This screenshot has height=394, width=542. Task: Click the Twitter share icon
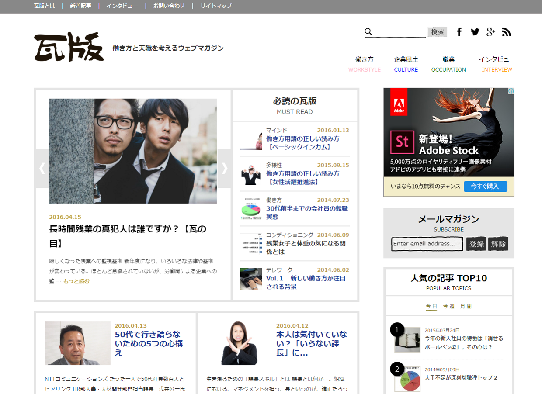click(475, 31)
